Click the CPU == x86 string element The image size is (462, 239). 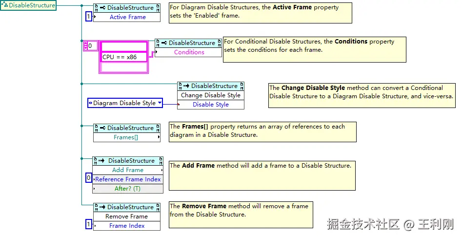(x=124, y=57)
